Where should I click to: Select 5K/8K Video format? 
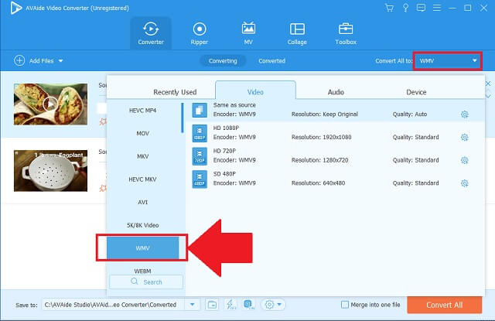point(142,225)
